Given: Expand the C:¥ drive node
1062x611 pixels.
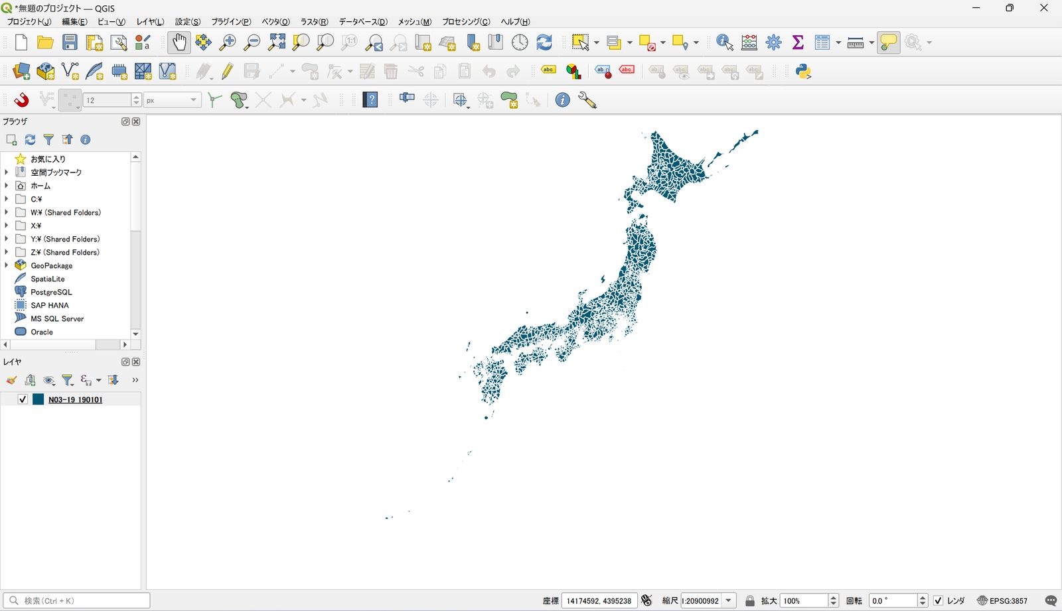Looking at the screenshot, I should point(7,199).
